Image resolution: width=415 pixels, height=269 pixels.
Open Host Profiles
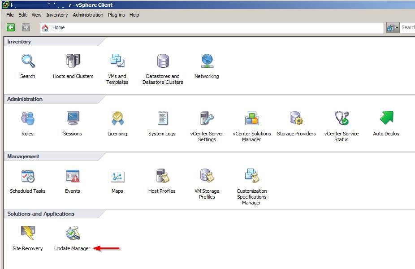(x=162, y=176)
